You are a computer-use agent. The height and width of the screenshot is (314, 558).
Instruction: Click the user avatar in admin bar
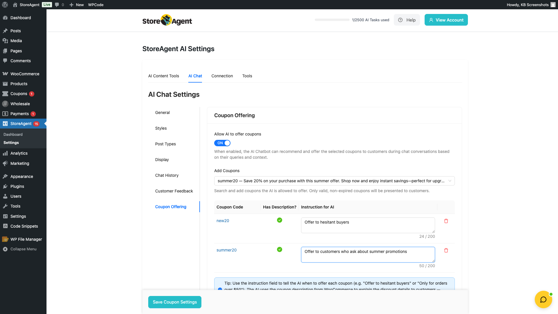tap(553, 5)
